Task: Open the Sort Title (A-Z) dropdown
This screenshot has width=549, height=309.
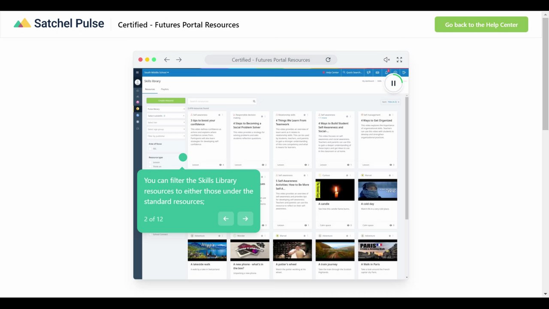Action: pyautogui.click(x=391, y=102)
